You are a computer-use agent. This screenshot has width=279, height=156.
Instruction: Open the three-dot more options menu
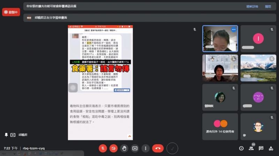point(145,148)
